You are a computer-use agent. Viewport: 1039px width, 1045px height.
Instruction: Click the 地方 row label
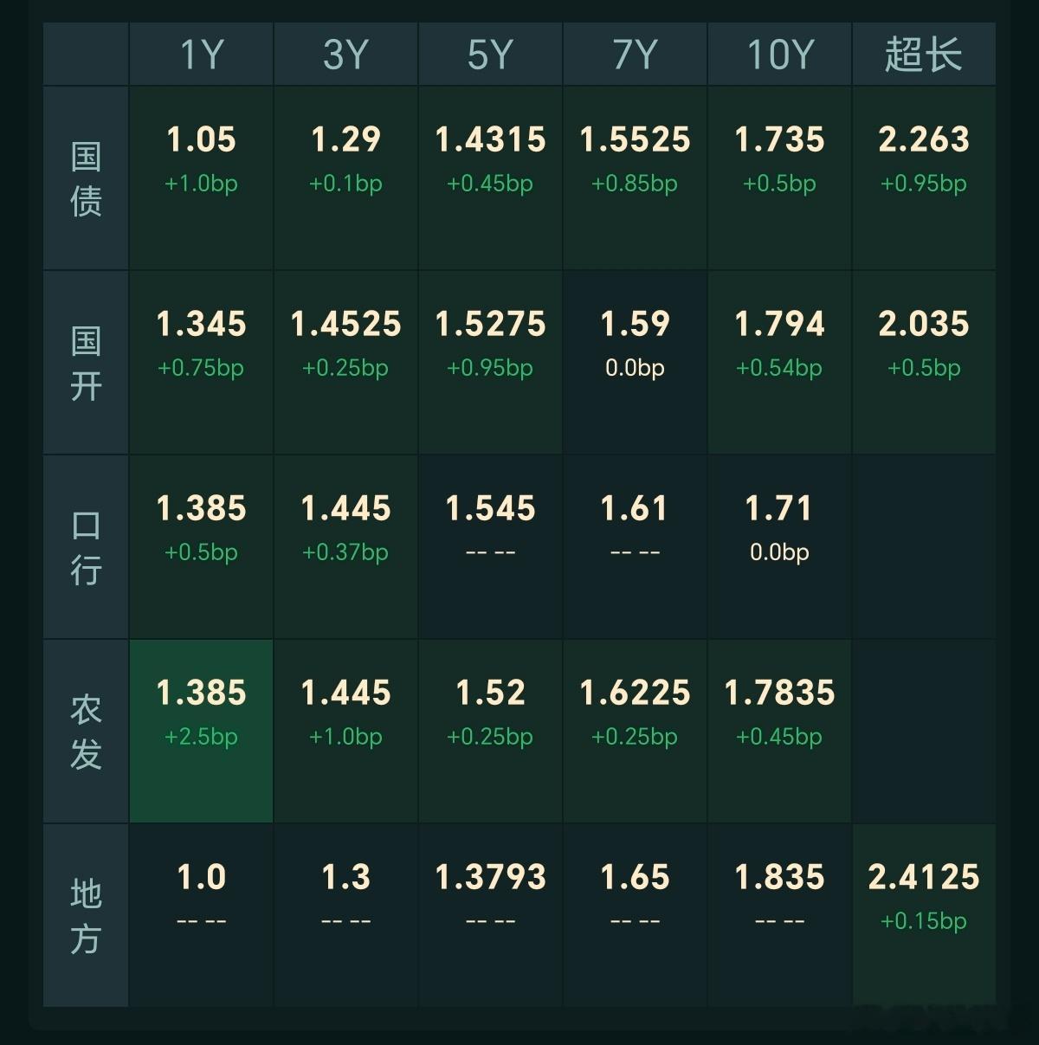pyautogui.click(x=86, y=916)
